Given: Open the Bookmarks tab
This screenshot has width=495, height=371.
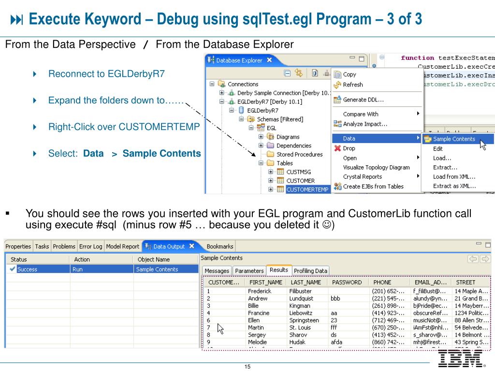Looking at the screenshot, I should point(220,246).
